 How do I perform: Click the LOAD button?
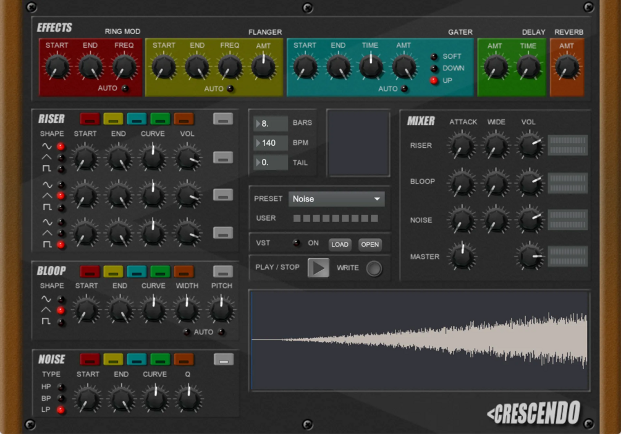[x=340, y=245]
